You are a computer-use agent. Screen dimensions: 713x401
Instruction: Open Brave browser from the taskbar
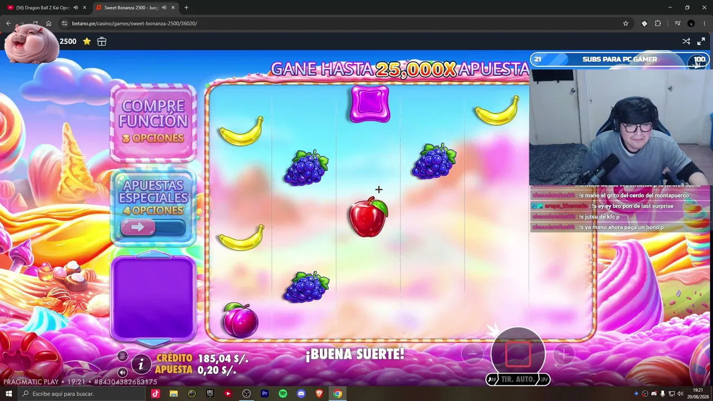pos(319,394)
